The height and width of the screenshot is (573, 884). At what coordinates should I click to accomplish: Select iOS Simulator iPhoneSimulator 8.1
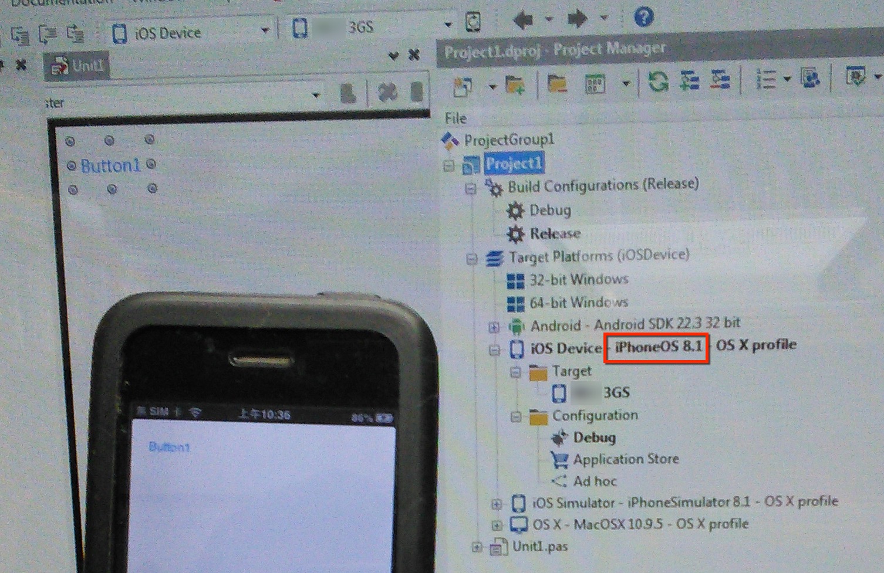(685, 502)
